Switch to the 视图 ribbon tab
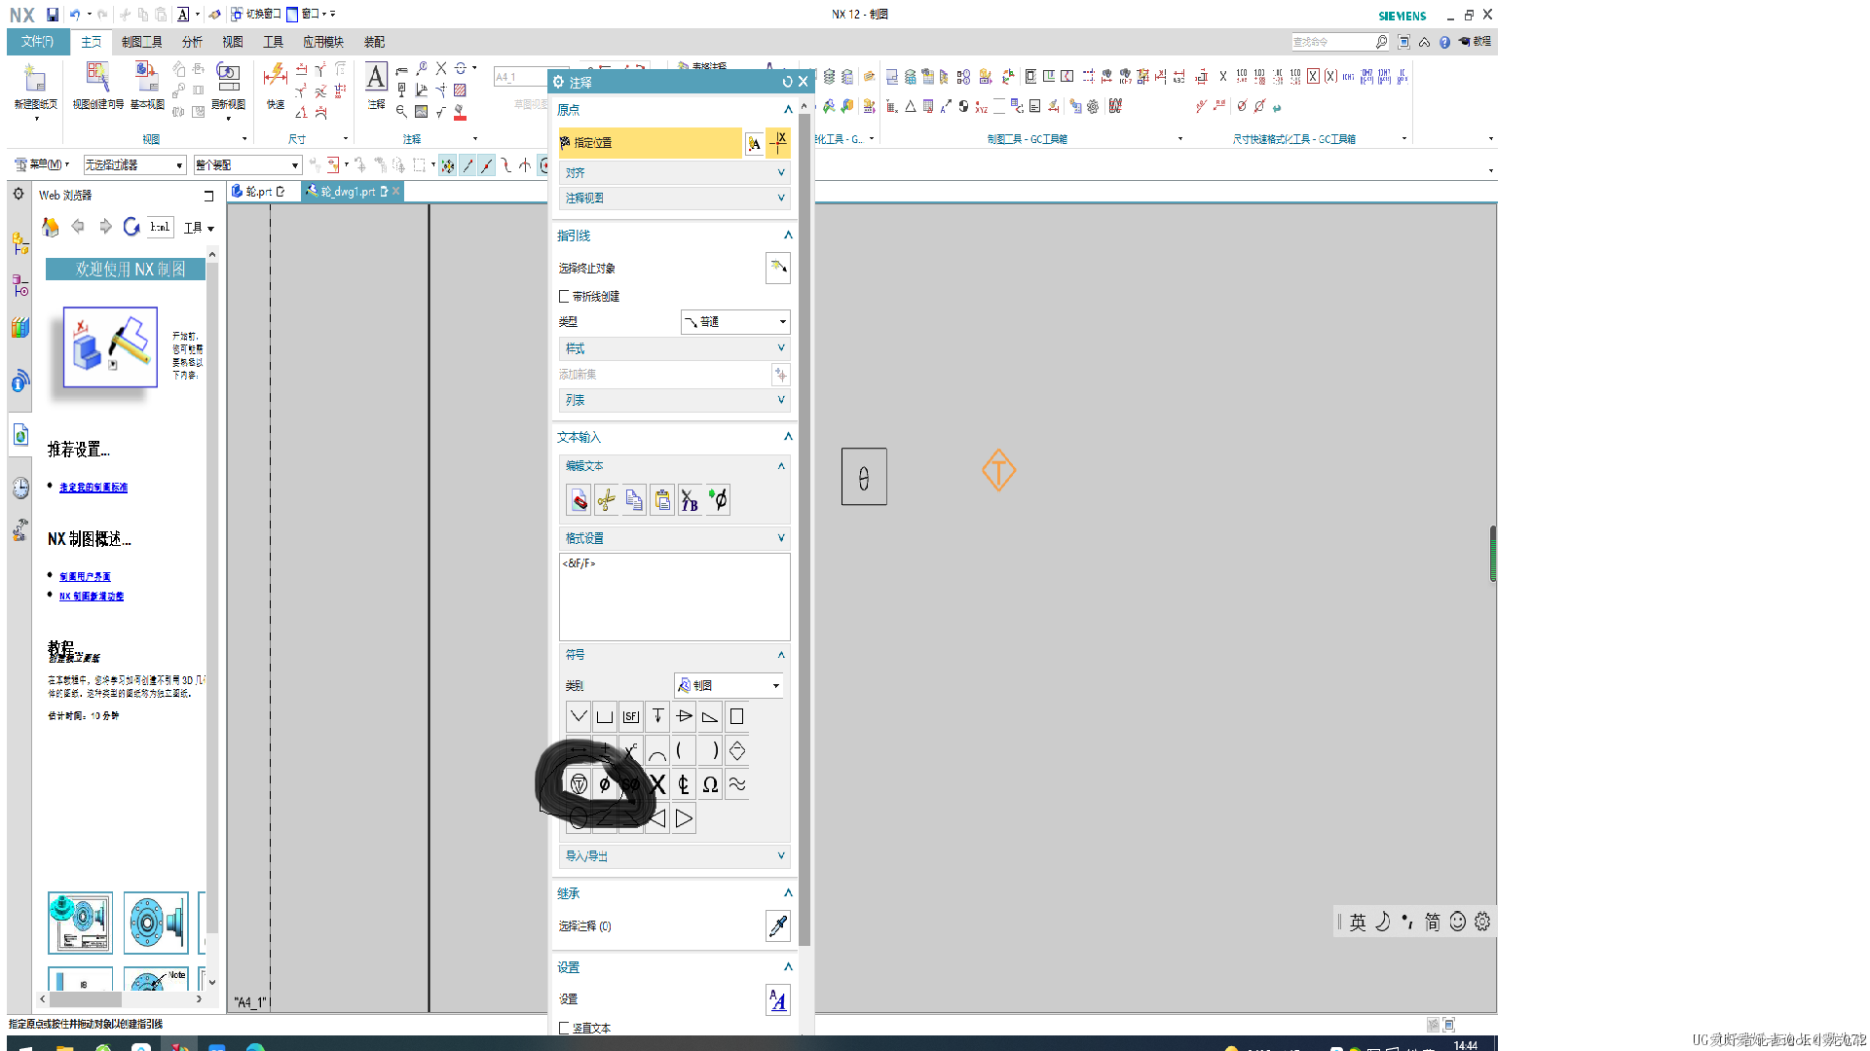The height and width of the screenshot is (1051, 1870). (x=232, y=42)
